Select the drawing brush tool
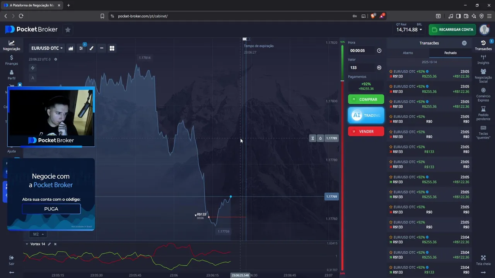 coord(92,48)
